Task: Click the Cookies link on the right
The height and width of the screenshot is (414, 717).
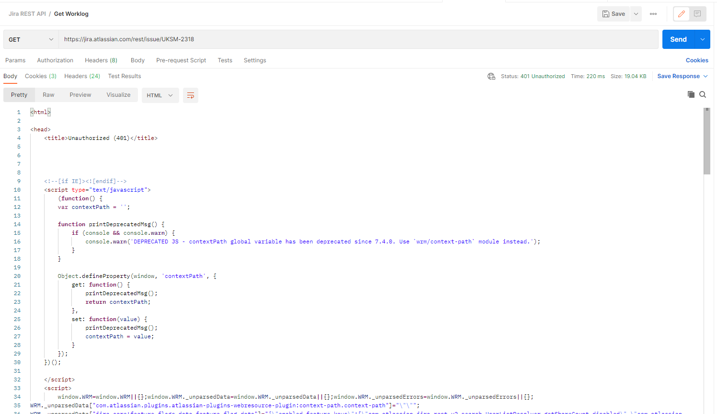Action: [x=697, y=60]
